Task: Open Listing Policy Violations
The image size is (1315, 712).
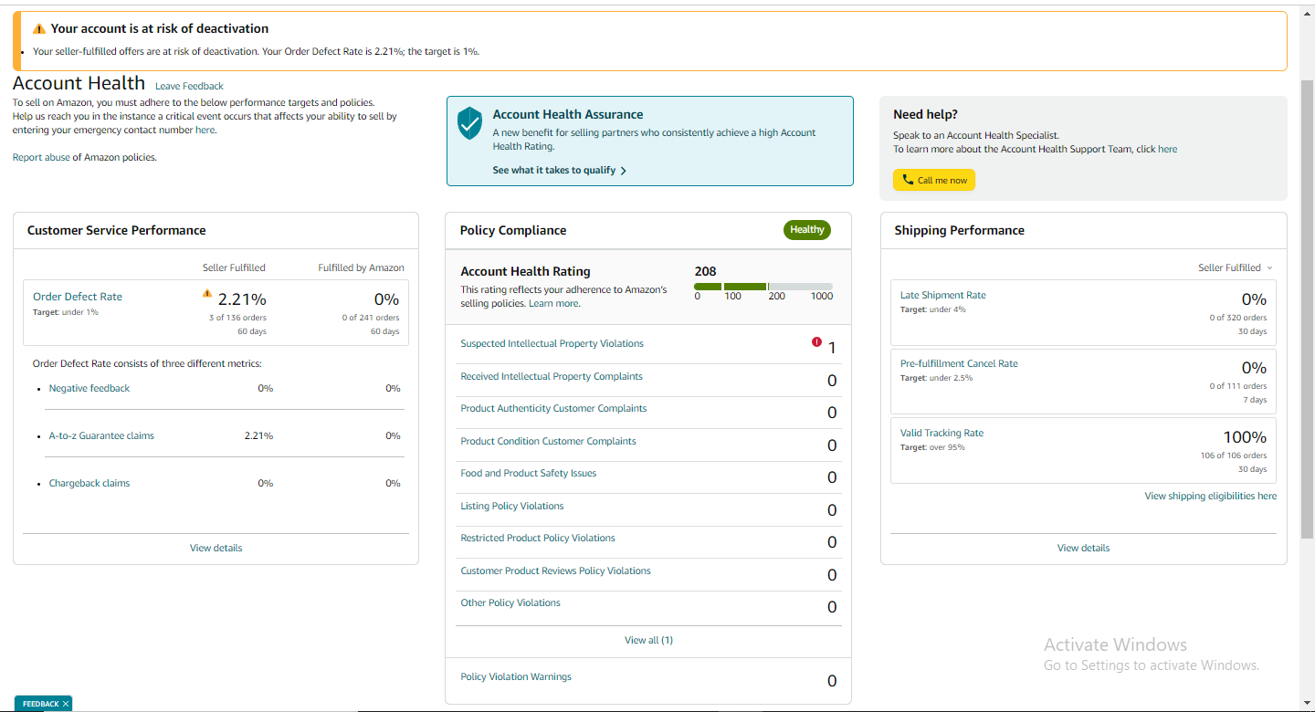Action: [x=512, y=506]
